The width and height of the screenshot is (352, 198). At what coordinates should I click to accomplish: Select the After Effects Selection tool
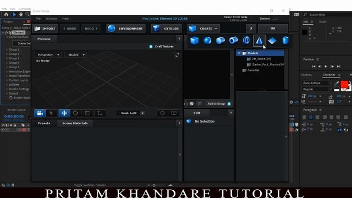[x=14, y=15]
